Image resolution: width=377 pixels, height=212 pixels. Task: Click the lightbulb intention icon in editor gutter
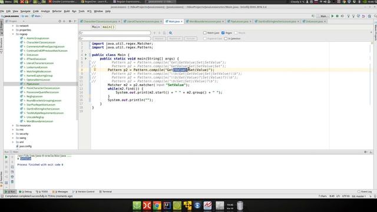pyautogui.click(x=95, y=69)
